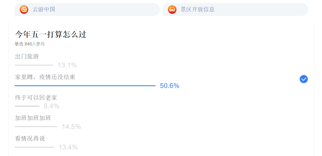Click the orange car icon
The height and width of the screenshot is (156, 322).
[172, 9]
